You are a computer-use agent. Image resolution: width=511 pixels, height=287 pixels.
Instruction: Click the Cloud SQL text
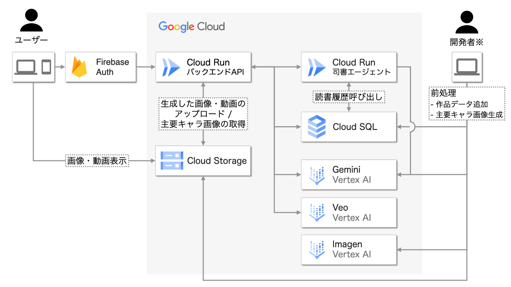pos(355,127)
